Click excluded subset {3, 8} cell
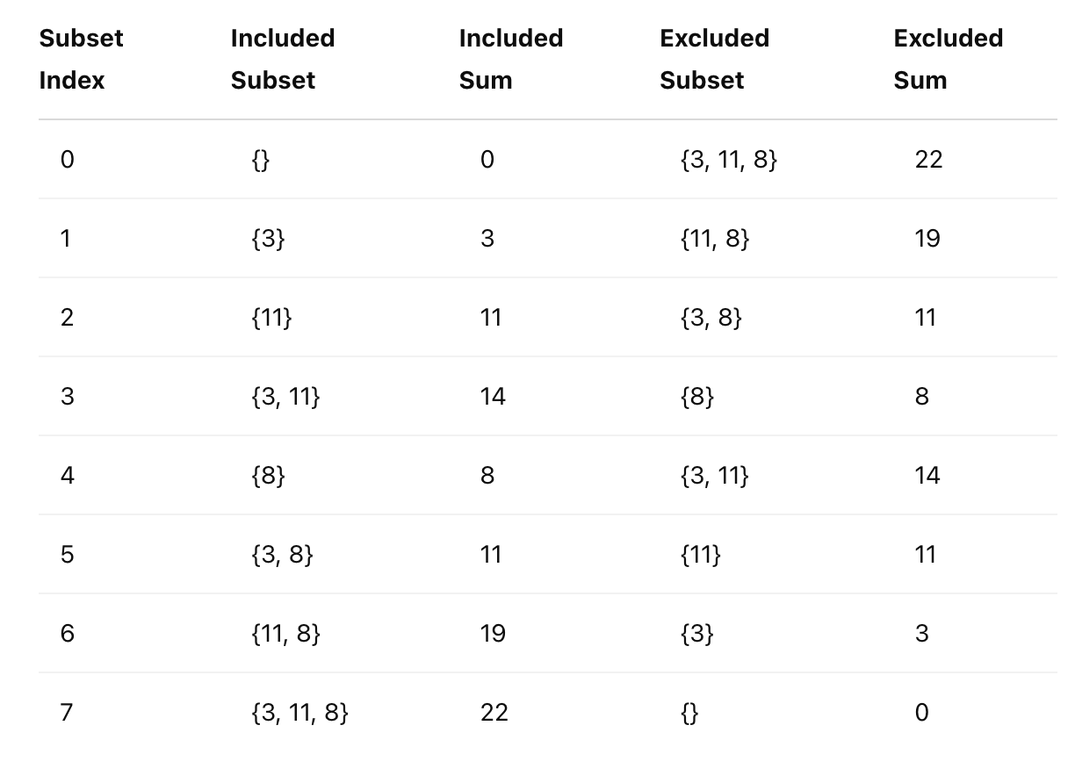The image size is (1075, 783). pyautogui.click(x=711, y=318)
